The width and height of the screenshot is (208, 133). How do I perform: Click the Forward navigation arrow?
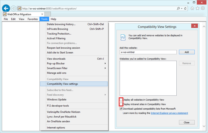(x=13, y=9)
